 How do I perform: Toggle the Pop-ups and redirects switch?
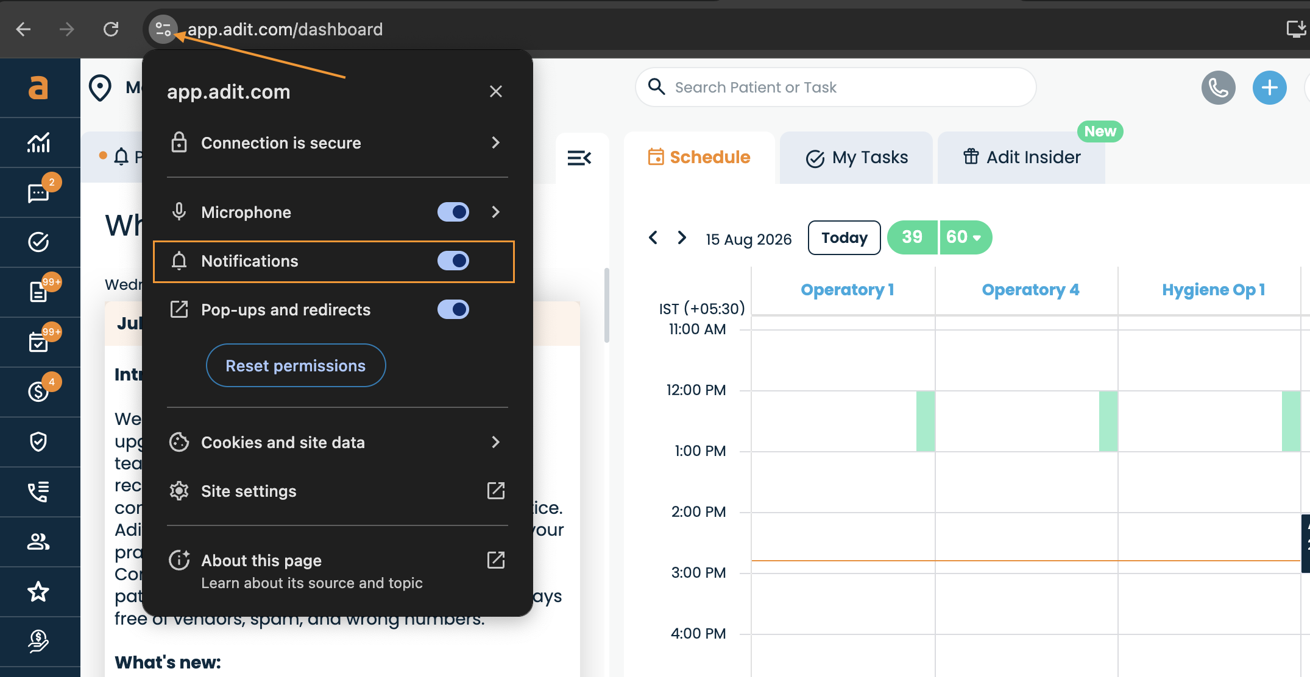tap(453, 309)
